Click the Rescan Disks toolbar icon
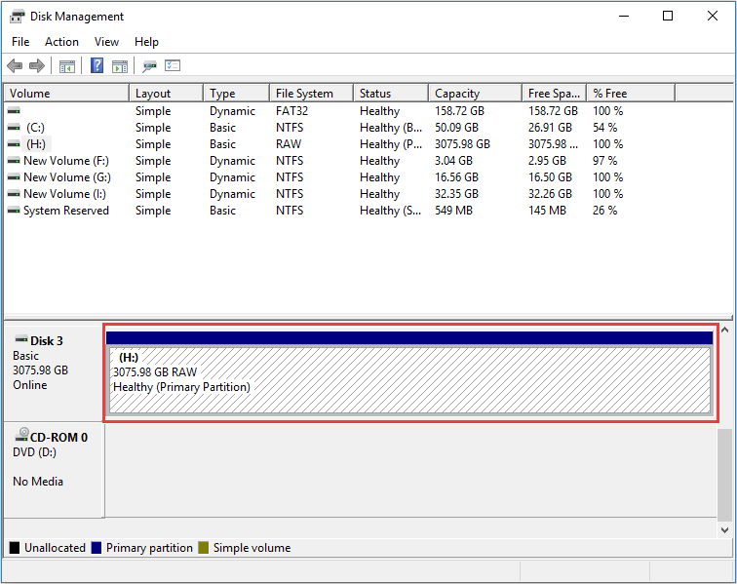This screenshot has height=584, width=737. click(149, 66)
